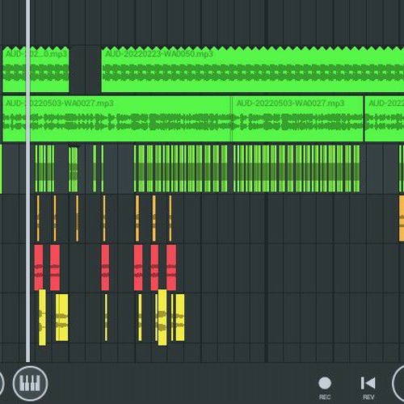This screenshot has width=404, height=404.
Task: Select the AUD-20220223-WA0050.mp3 audio clip
Action: click(253, 69)
